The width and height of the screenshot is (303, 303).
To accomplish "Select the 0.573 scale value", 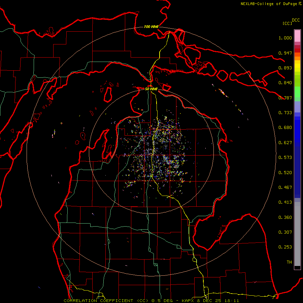I will pos(285,158).
